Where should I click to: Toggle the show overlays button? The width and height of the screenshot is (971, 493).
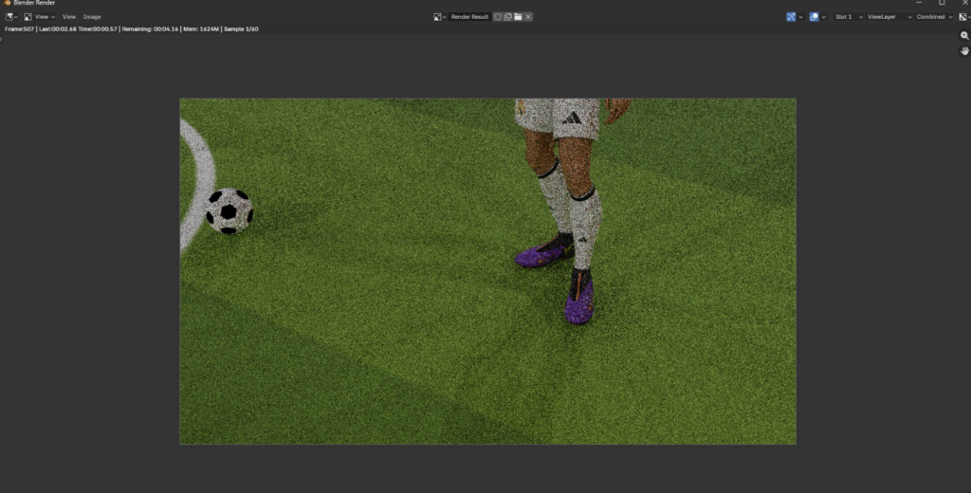(815, 17)
